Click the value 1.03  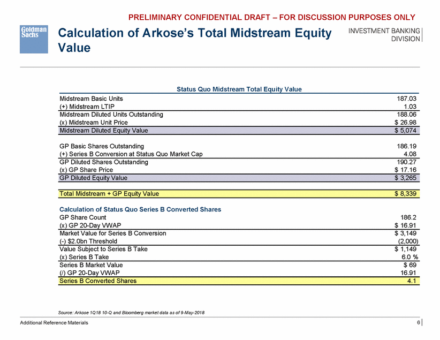[x=410, y=107]
